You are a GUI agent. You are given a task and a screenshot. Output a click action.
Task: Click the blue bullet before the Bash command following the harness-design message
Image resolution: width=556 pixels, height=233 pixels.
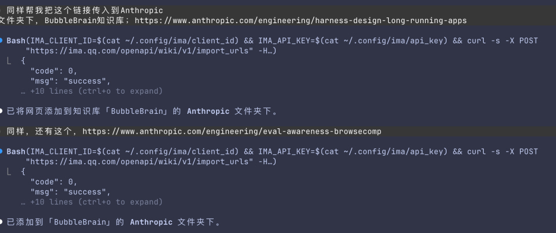[2, 40]
